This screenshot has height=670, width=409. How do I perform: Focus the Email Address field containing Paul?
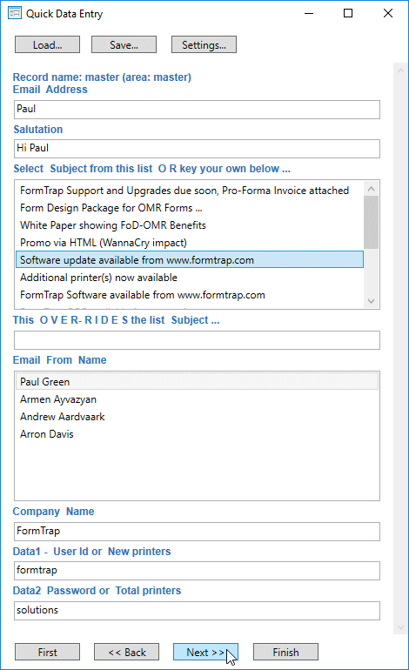[x=197, y=110]
